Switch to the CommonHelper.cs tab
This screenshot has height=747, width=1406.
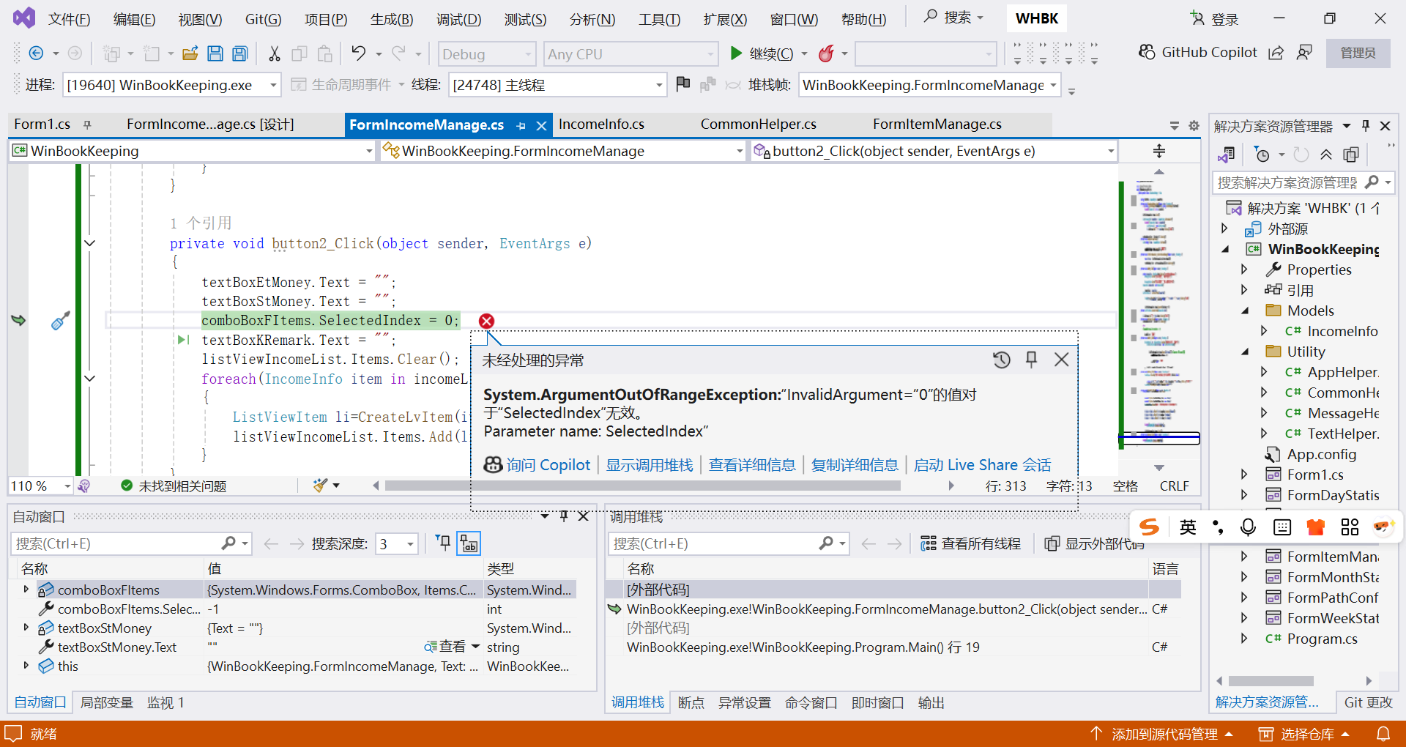[x=758, y=124]
